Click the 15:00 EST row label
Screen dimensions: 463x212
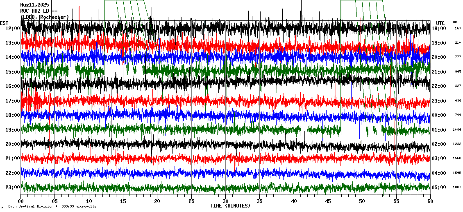click(x=13, y=72)
